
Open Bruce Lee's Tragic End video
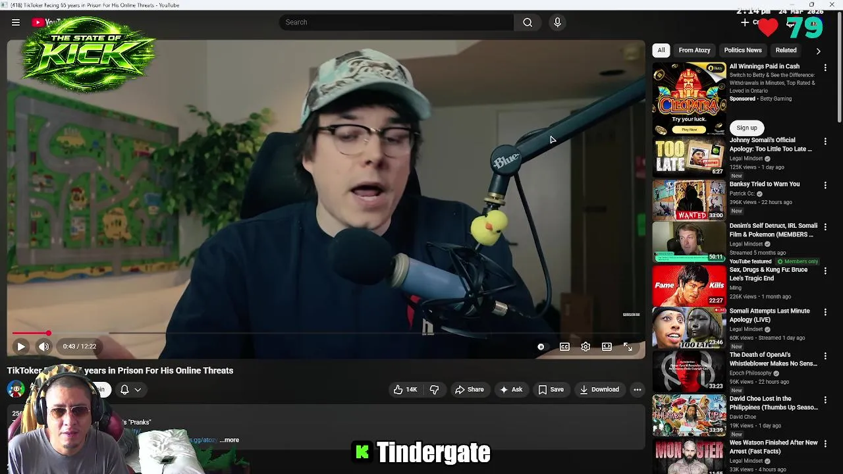768,274
